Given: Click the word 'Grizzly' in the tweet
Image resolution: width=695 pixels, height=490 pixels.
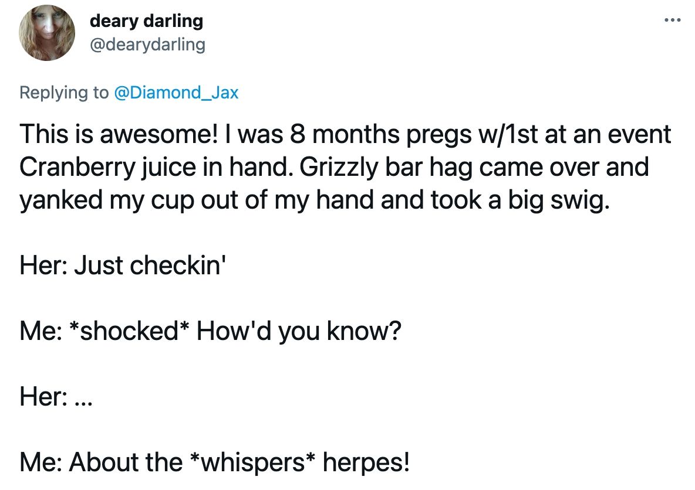Looking at the screenshot, I should click(x=339, y=167).
